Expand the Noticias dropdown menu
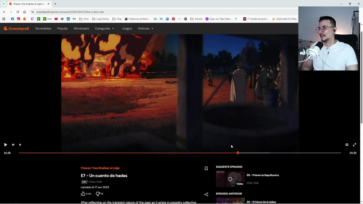Image resolution: width=363 pixels, height=204 pixels. [x=145, y=28]
